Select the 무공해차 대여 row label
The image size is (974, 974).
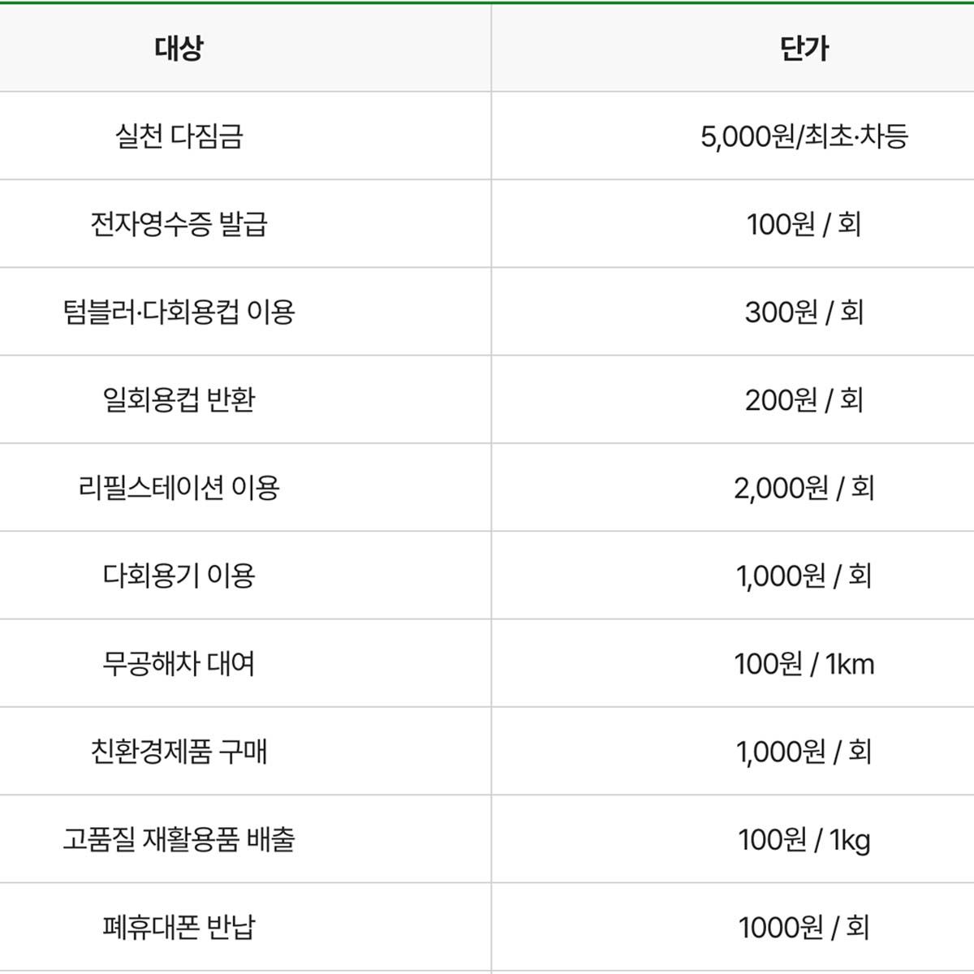[x=179, y=663]
